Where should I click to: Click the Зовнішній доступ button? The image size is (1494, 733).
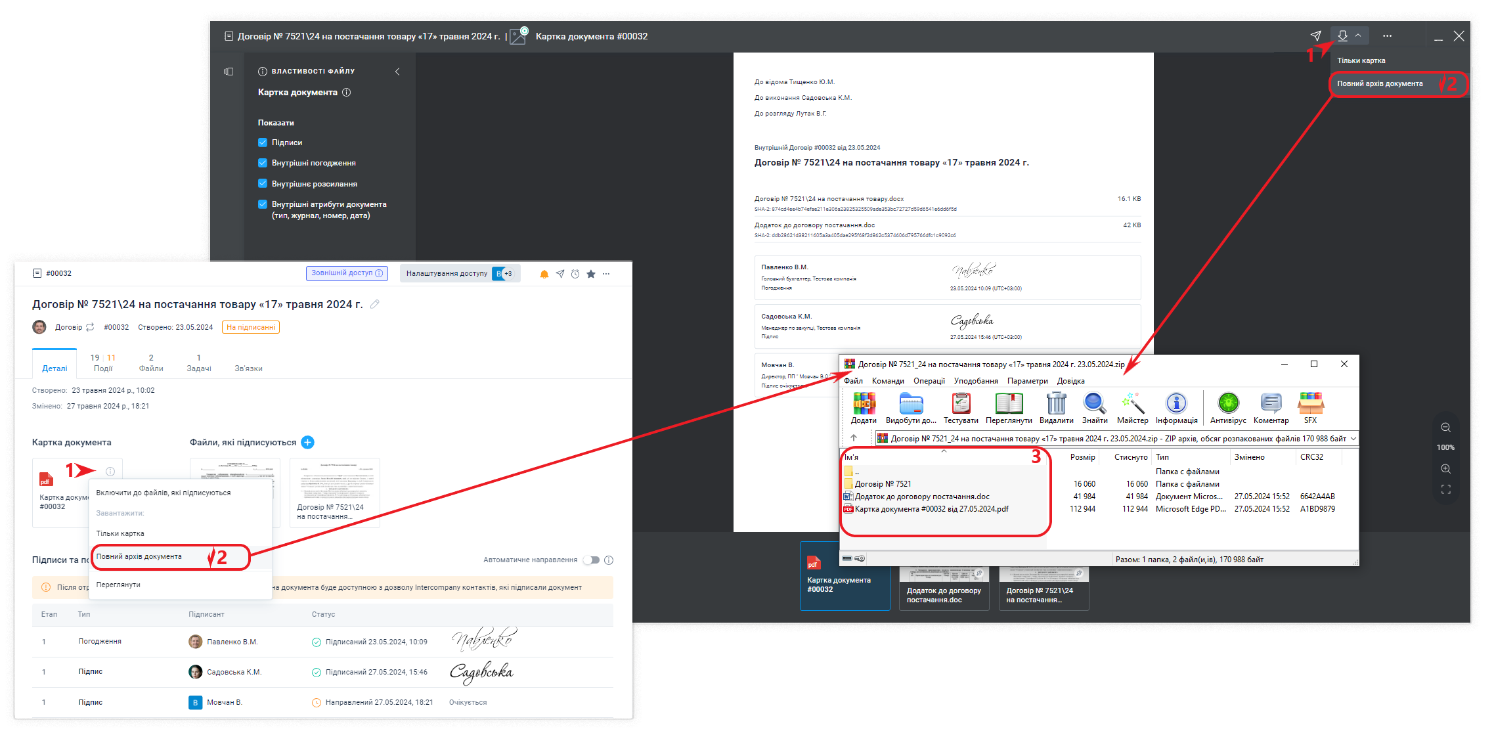click(x=346, y=273)
